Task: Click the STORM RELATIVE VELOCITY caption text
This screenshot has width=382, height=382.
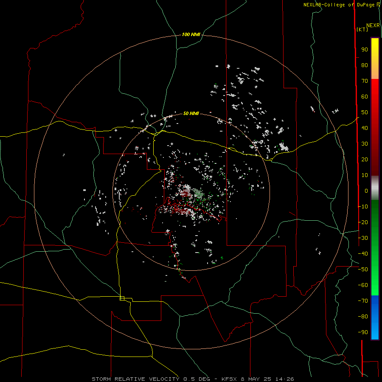Action: (x=135, y=379)
